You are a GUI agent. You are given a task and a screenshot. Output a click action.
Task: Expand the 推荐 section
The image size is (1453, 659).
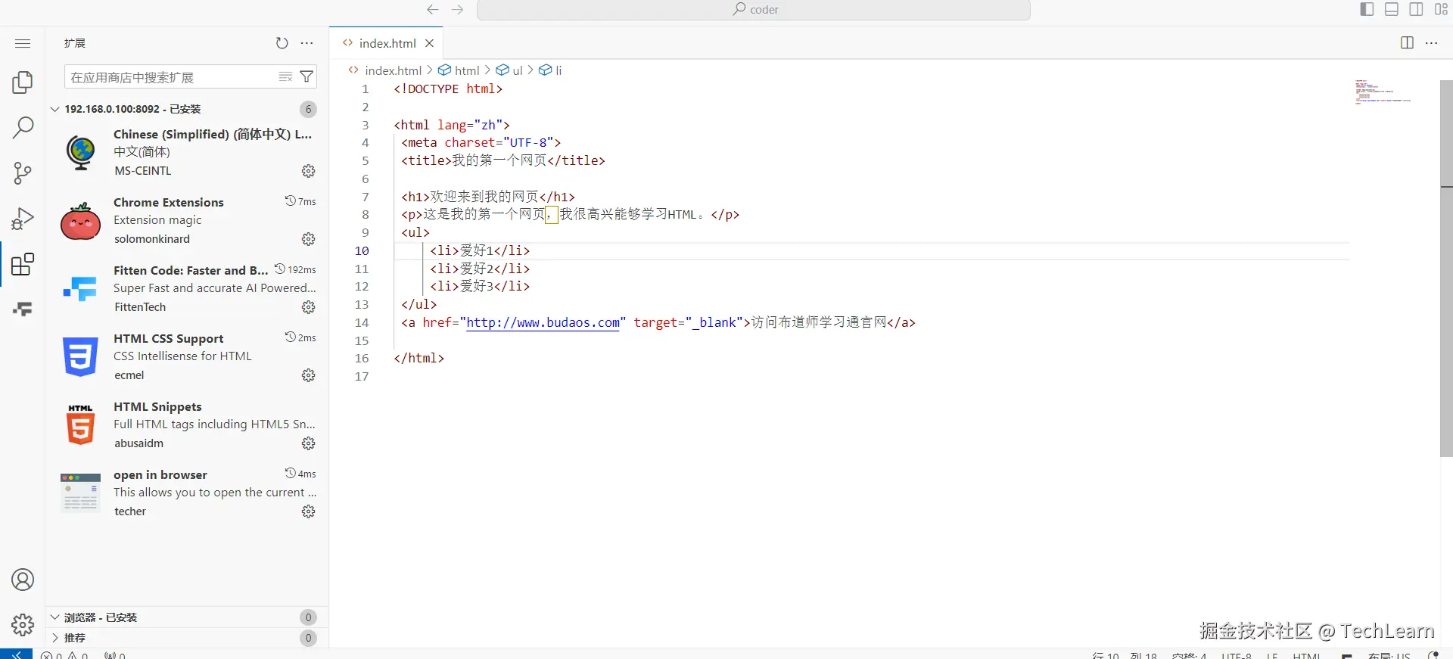pos(187,638)
